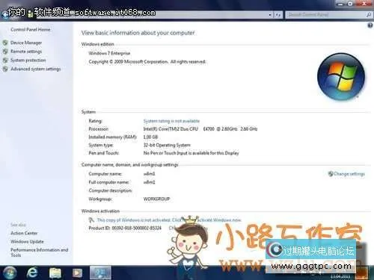Click '32-bit Operating System' text
Screen dimensions: 374x280
pyautogui.click(x=167, y=145)
